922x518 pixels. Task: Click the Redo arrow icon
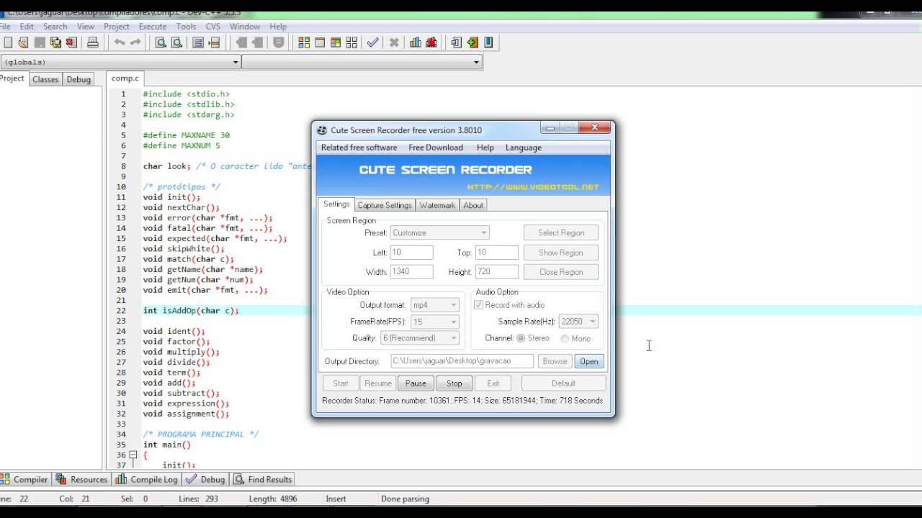[135, 42]
